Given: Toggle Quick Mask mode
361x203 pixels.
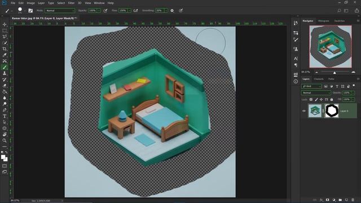Looking at the screenshot, I should click(x=5, y=166).
